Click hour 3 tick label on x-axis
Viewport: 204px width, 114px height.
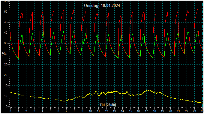coord(34,111)
